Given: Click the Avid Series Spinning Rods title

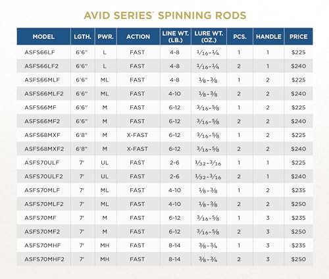Looking at the screenshot, I should tap(165, 15).
